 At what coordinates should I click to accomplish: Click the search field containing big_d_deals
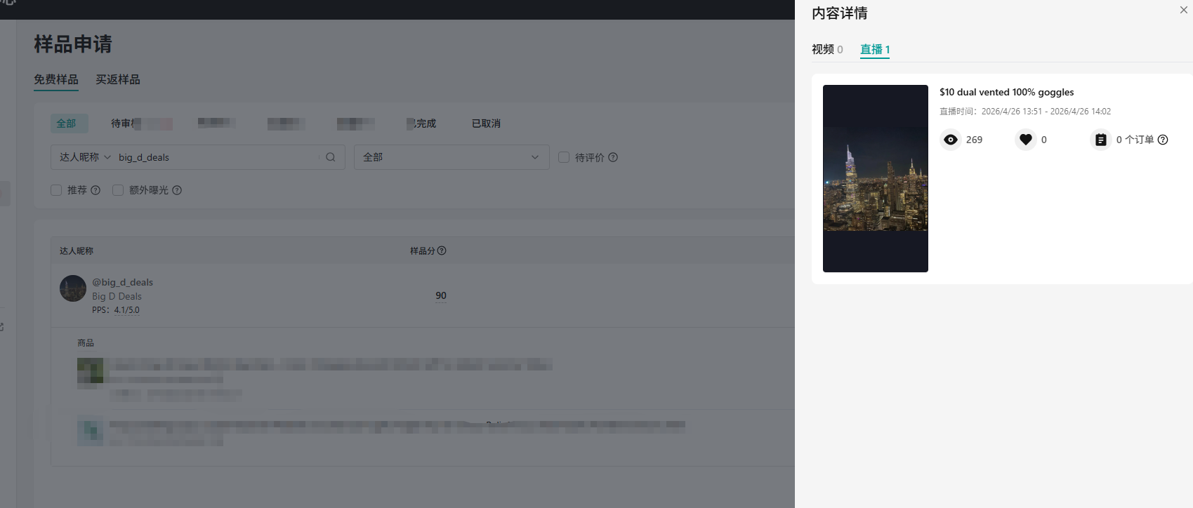tap(218, 157)
